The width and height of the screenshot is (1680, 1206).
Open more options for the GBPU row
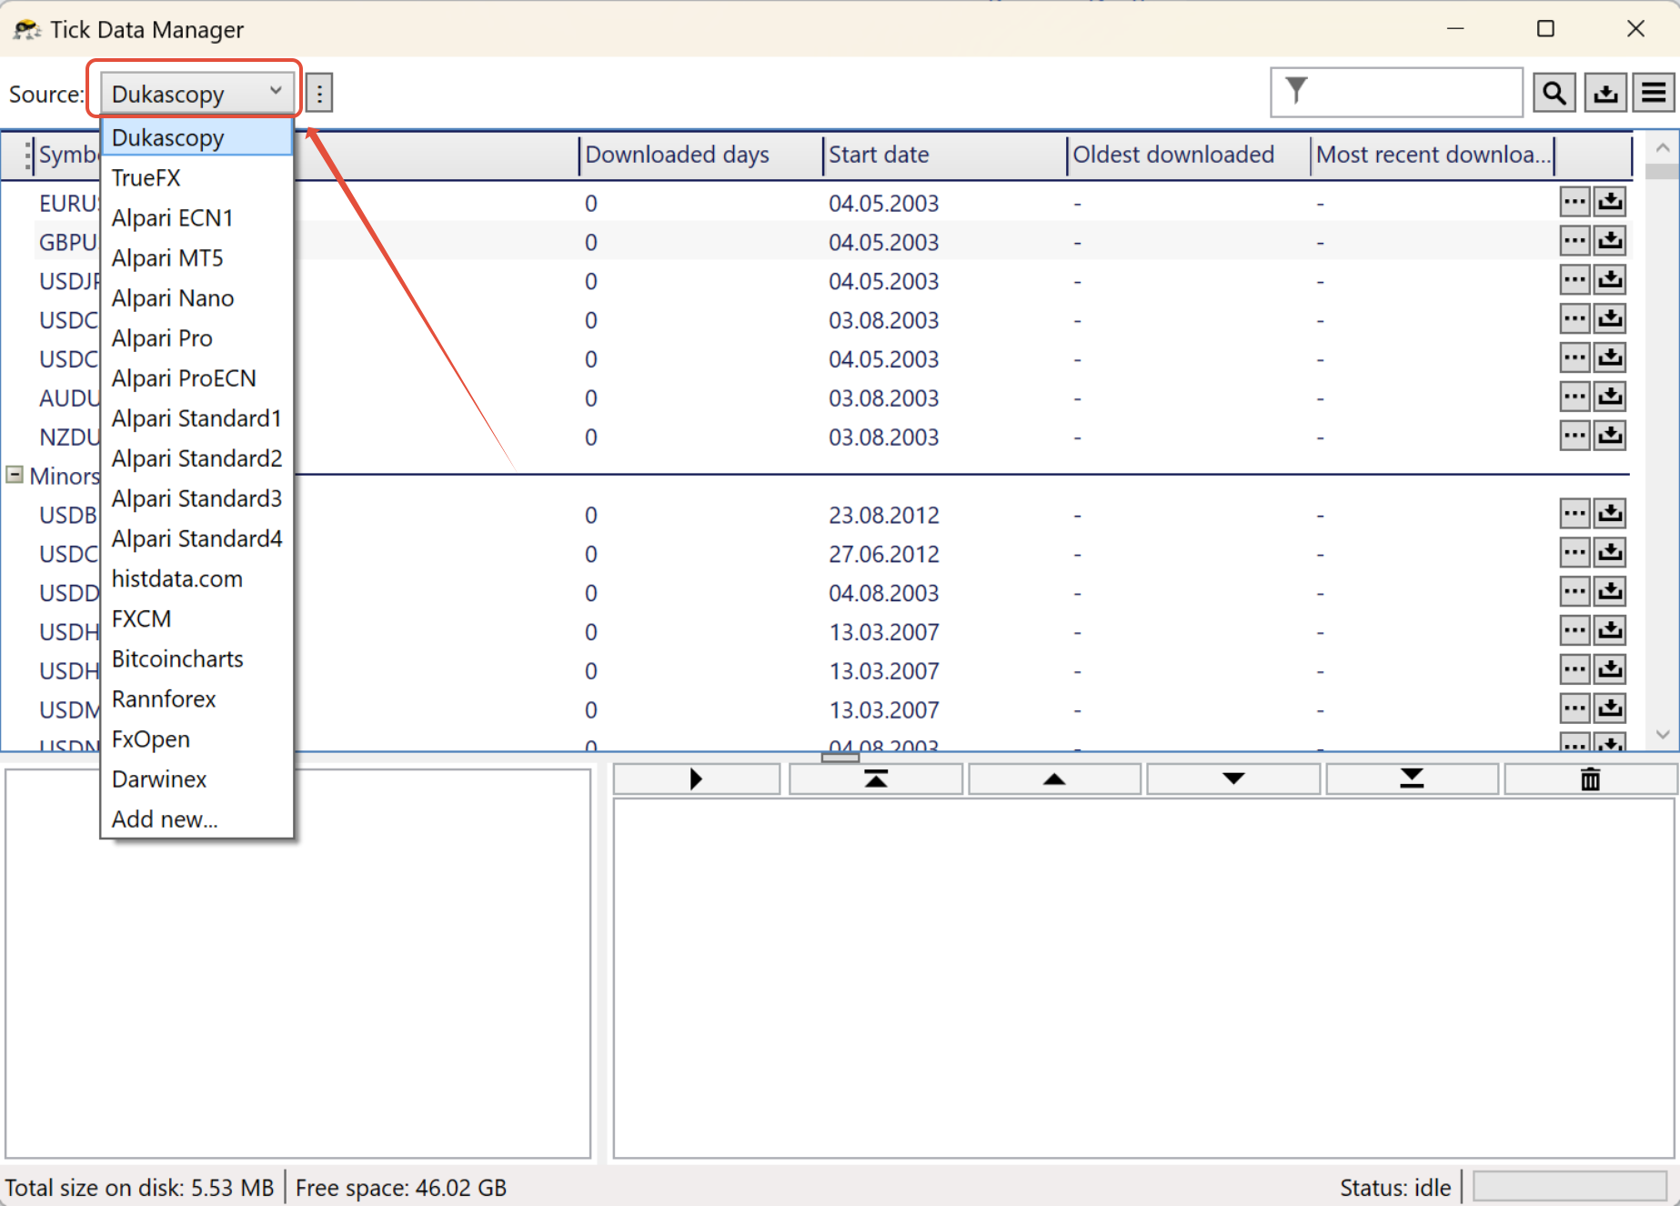(1574, 240)
